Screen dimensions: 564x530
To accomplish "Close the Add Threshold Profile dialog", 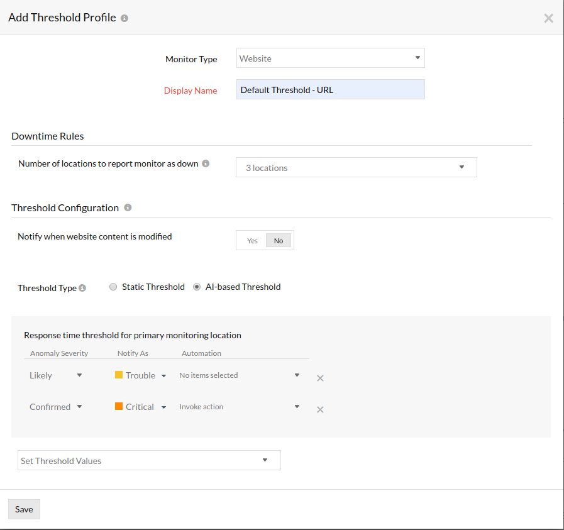I will coord(548,18).
